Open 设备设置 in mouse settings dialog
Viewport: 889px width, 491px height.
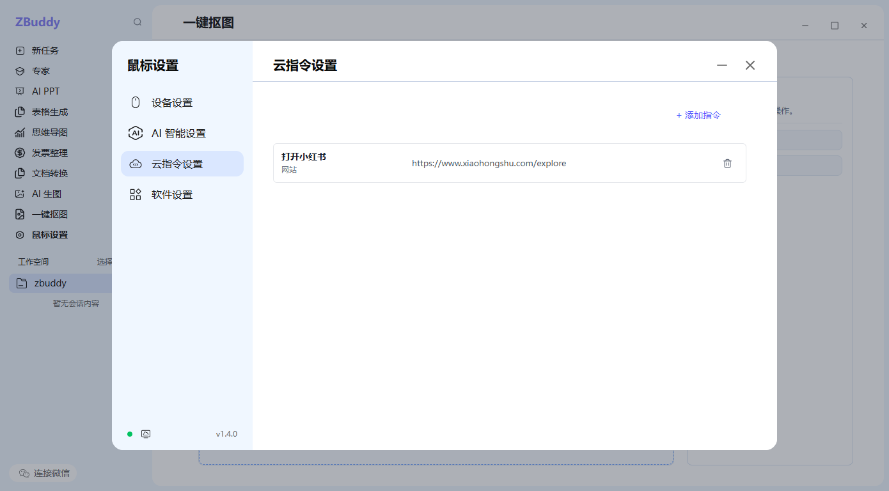coord(182,102)
